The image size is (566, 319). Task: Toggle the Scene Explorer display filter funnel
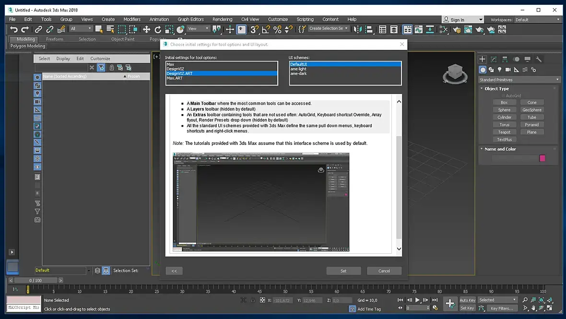point(101,68)
